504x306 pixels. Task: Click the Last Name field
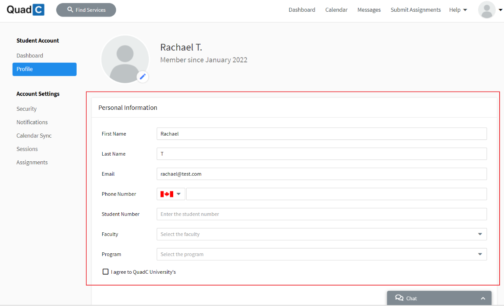[x=322, y=154]
